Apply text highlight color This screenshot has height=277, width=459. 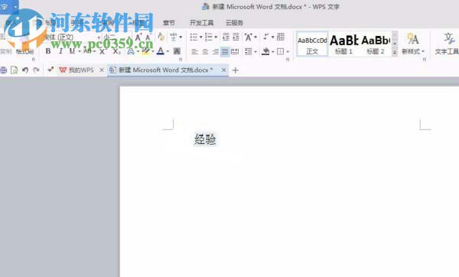coord(145,51)
